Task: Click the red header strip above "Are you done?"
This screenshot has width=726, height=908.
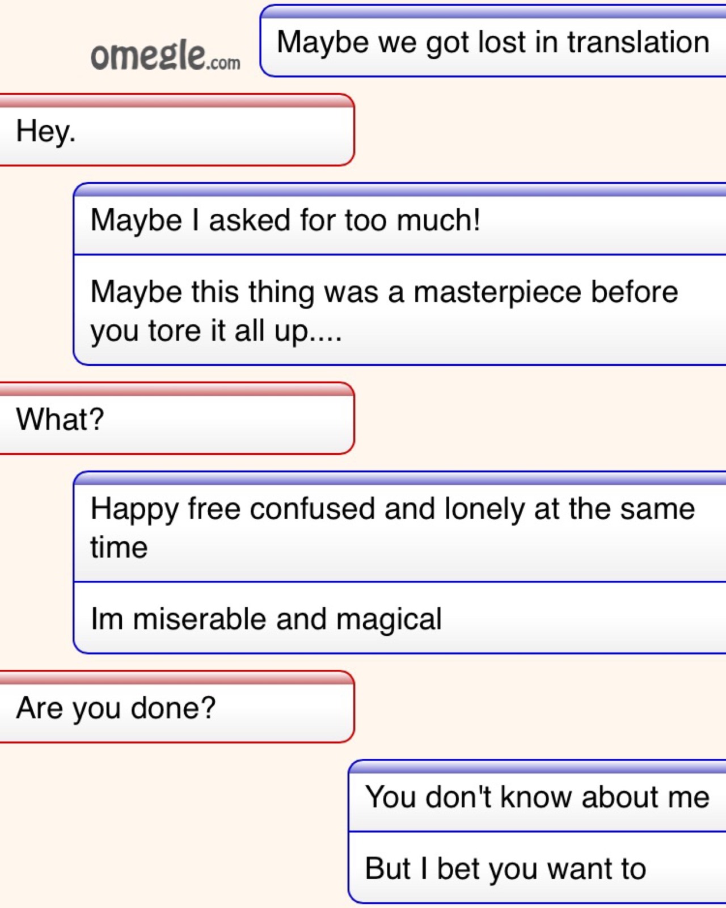Action: coord(176,678)
